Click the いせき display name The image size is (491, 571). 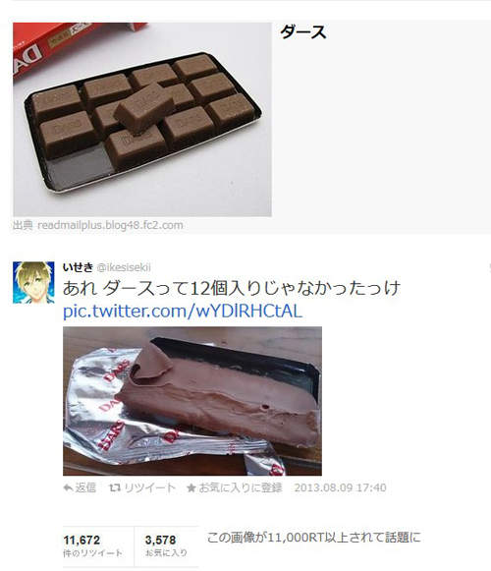tap(78, 267)
